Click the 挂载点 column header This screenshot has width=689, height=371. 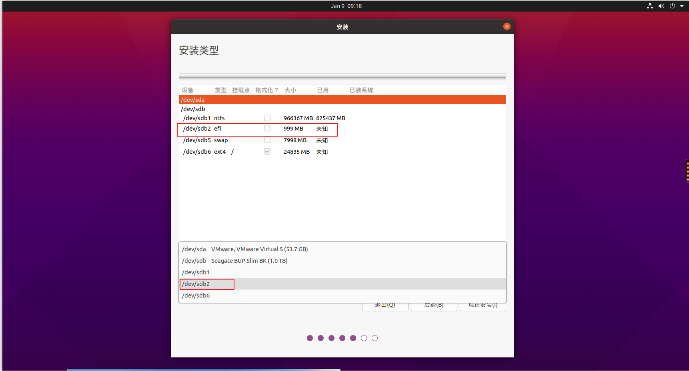(x=241, y=90)
